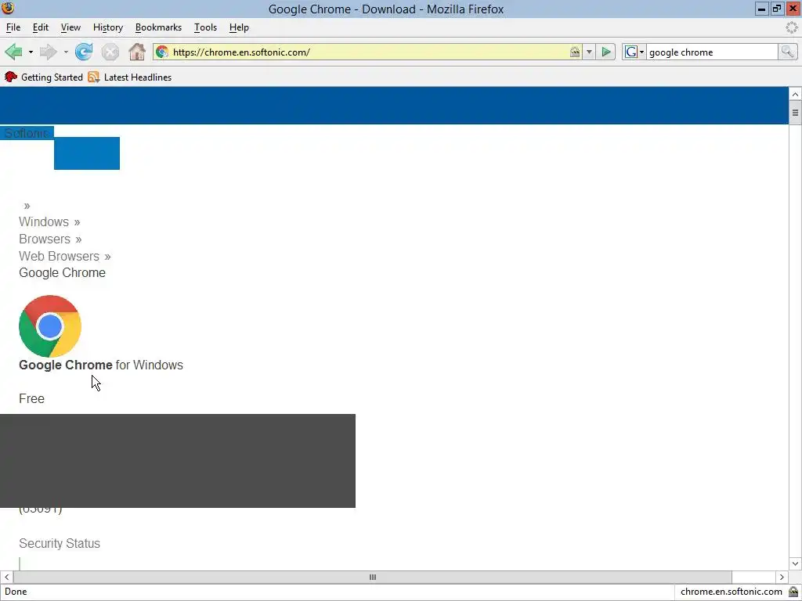Click the horizontal scrollbar right arrow
This screenshot has height=601, width=802.
[x=782, y=577]
